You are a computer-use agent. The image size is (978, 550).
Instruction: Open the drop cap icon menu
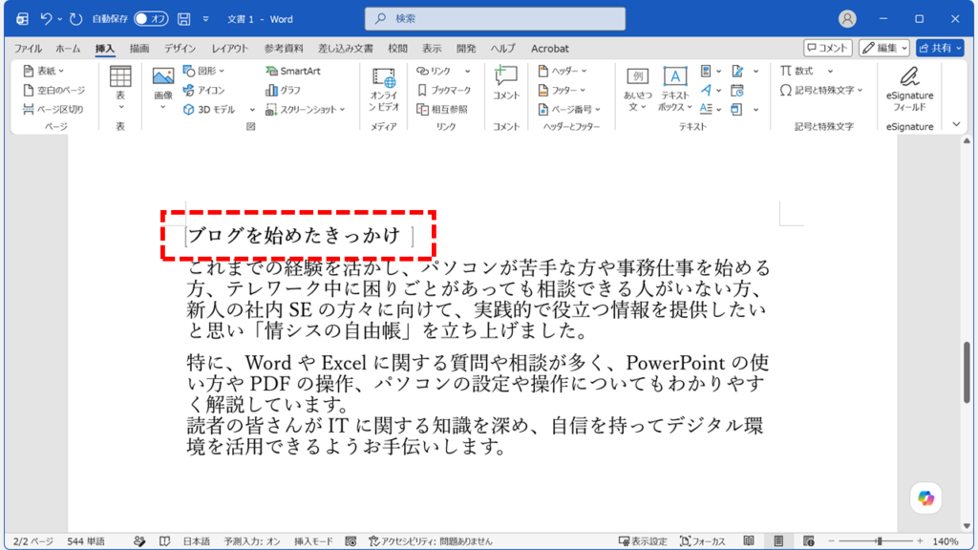tap(711, 109)
